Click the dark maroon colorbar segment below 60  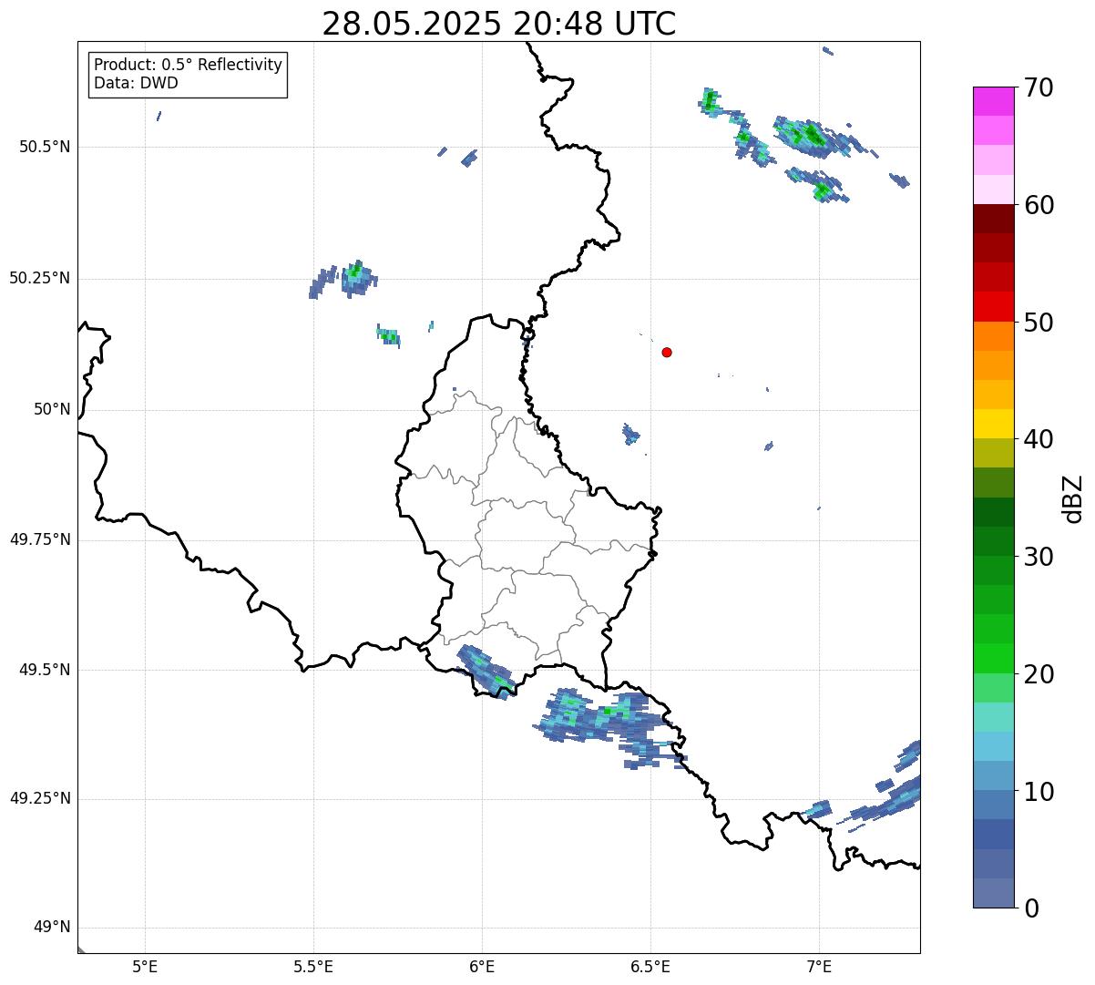[x=994, y=219]
